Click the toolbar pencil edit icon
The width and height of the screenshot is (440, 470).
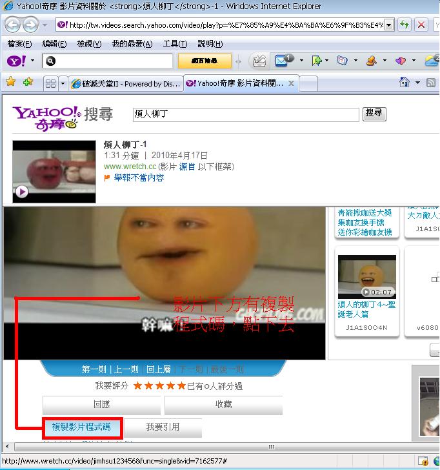coord(259,61)
